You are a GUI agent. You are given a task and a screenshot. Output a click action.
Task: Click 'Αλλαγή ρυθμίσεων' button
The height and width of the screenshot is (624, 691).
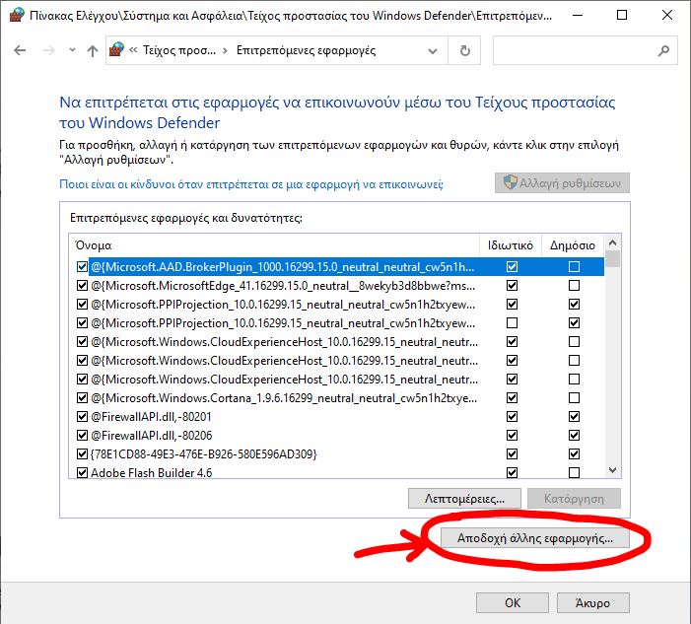point(562,183)
